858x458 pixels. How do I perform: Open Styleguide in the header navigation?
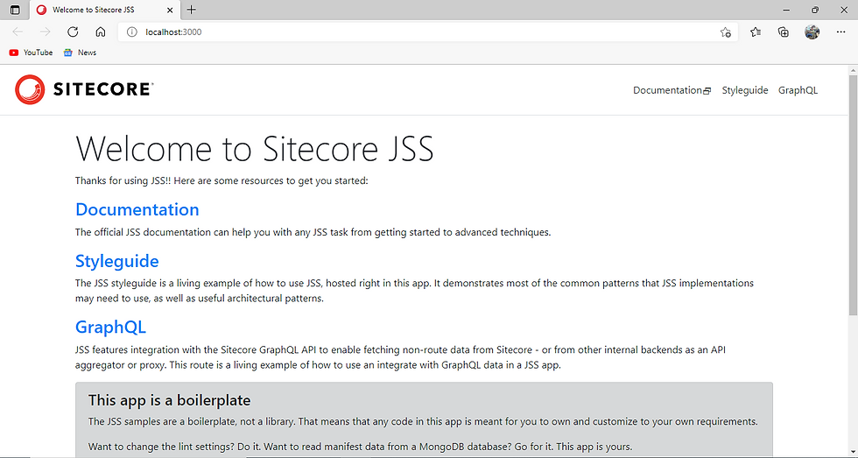click(745, 90)
